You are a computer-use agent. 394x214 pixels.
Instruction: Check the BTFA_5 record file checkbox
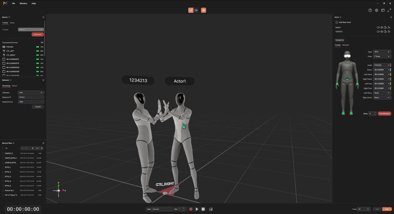tap(3, 186)
